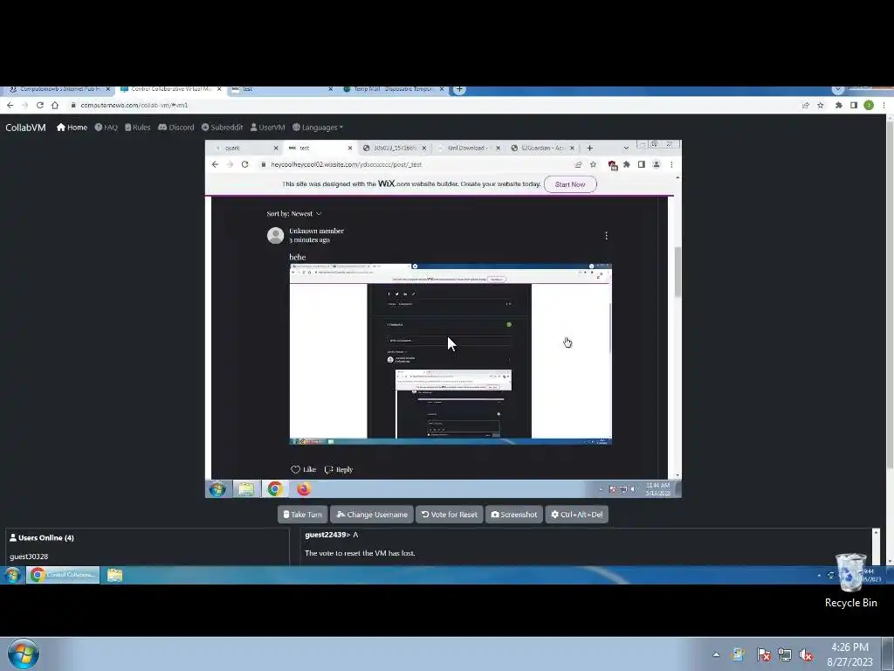Image resolution: width=894 pixels, height=671 pixels.
Task: Open the extensions puzzle icon in outer Chrome
Action: [839, 105]
